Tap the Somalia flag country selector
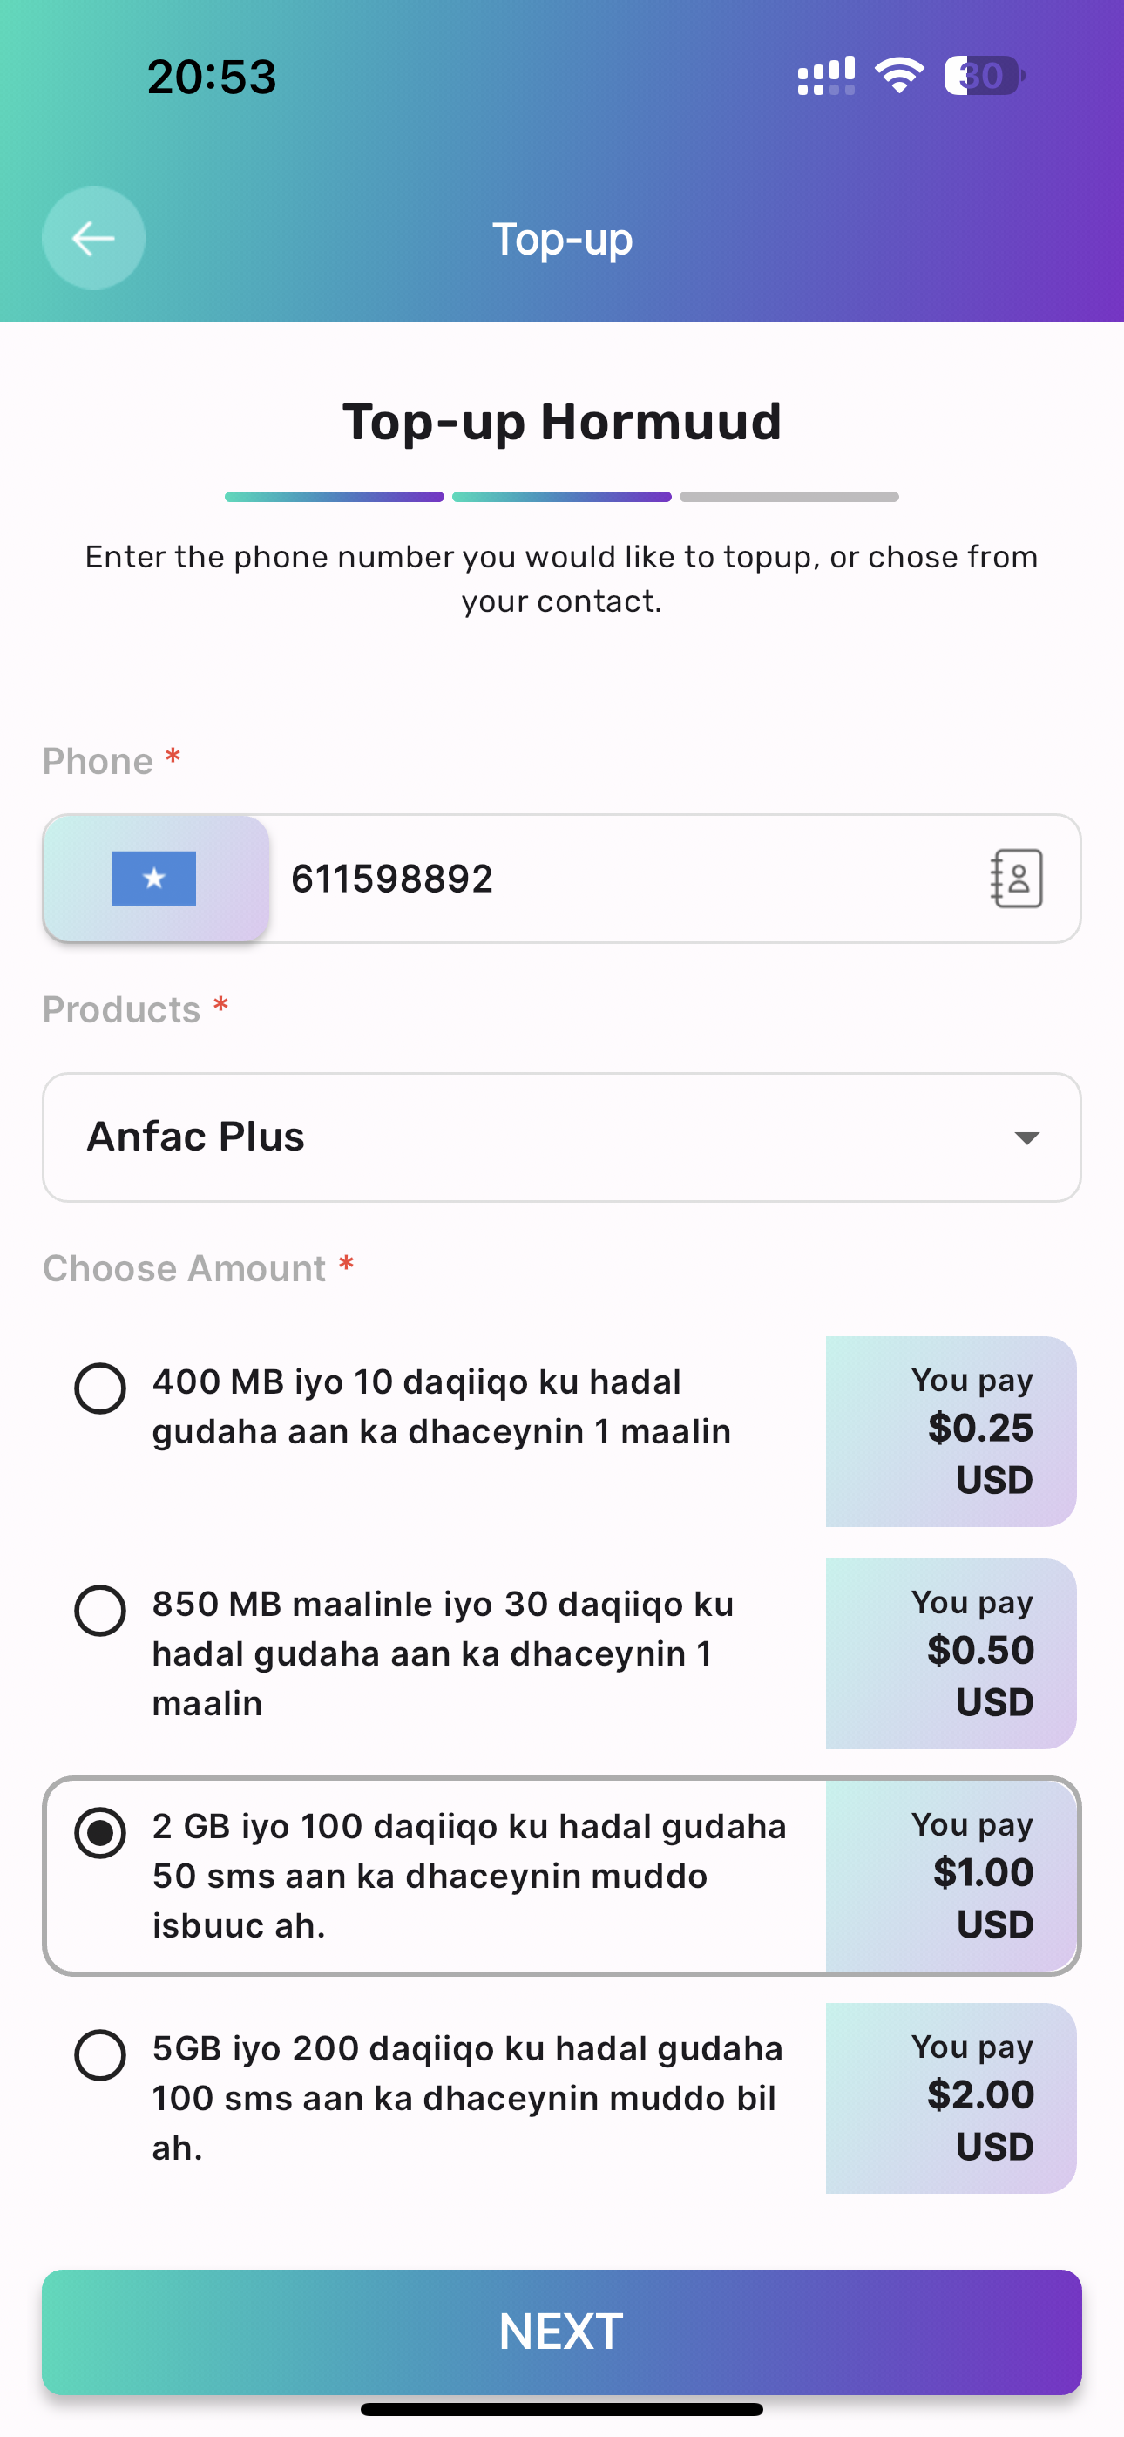This screenshot has width=1124, height=2437. tap(156, 879)
